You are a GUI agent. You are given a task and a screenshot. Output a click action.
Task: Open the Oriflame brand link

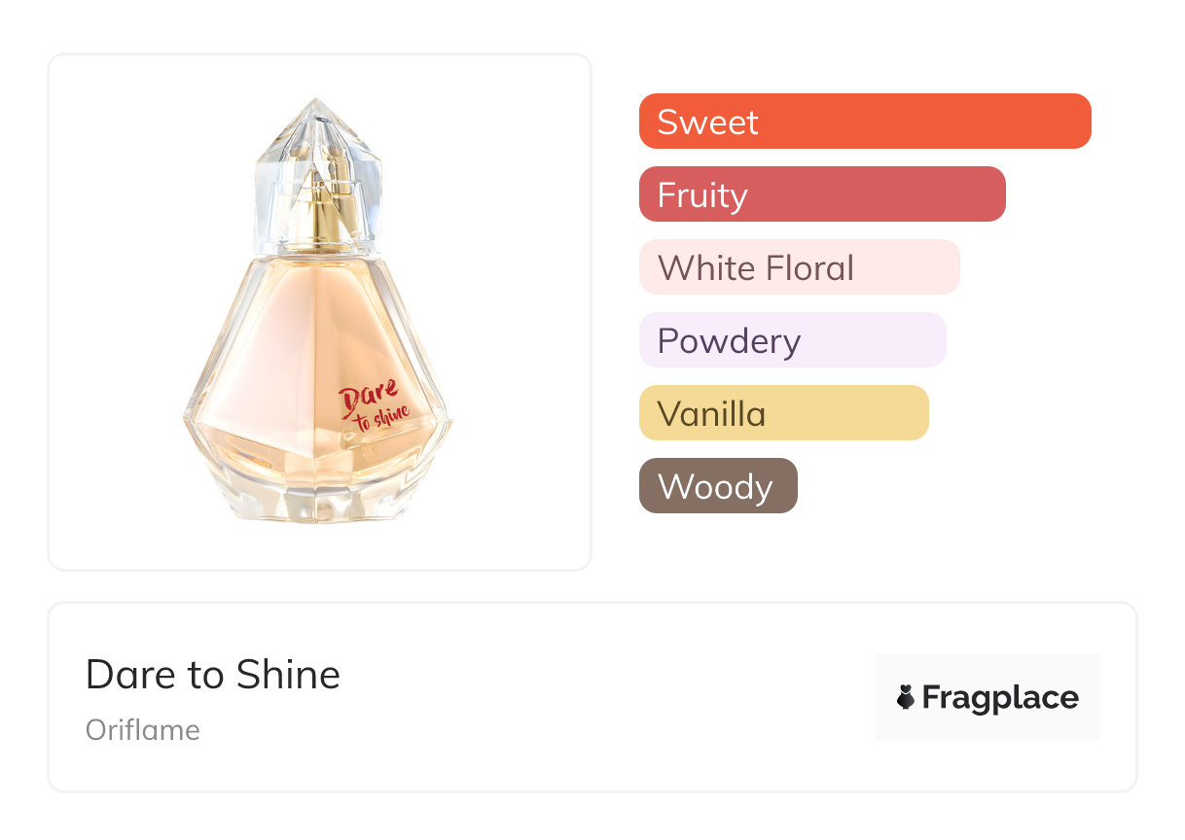[143, 730]
